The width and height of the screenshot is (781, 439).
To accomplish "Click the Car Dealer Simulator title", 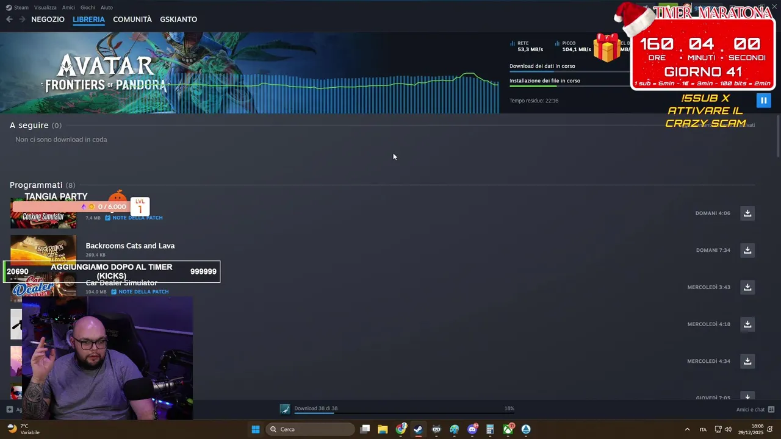I will (x=121, y=283).
